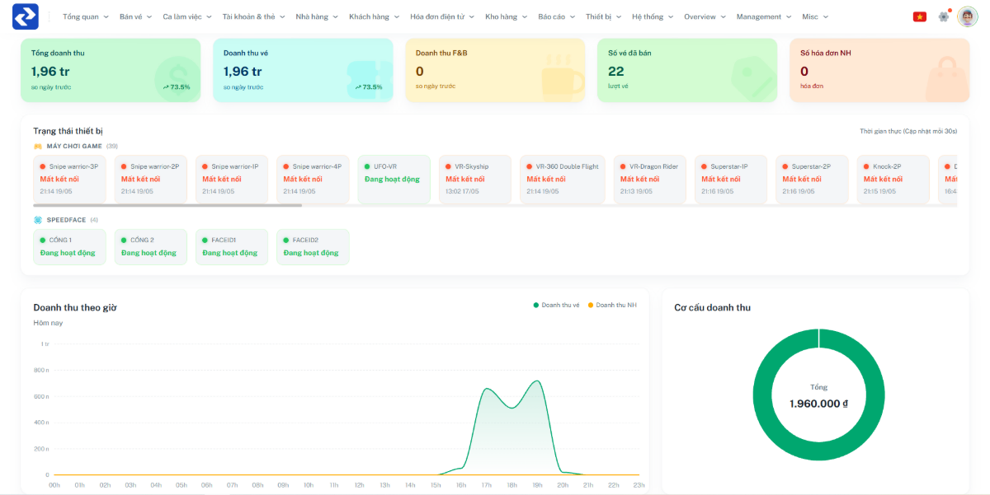Expand the Hóa đơn điện tử menu

(442, 16)
